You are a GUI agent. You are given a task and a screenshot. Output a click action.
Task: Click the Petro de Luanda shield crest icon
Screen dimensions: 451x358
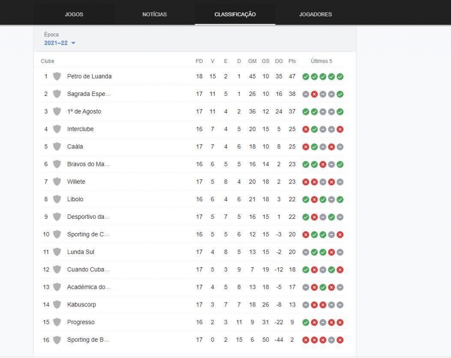tap(57, 76)
